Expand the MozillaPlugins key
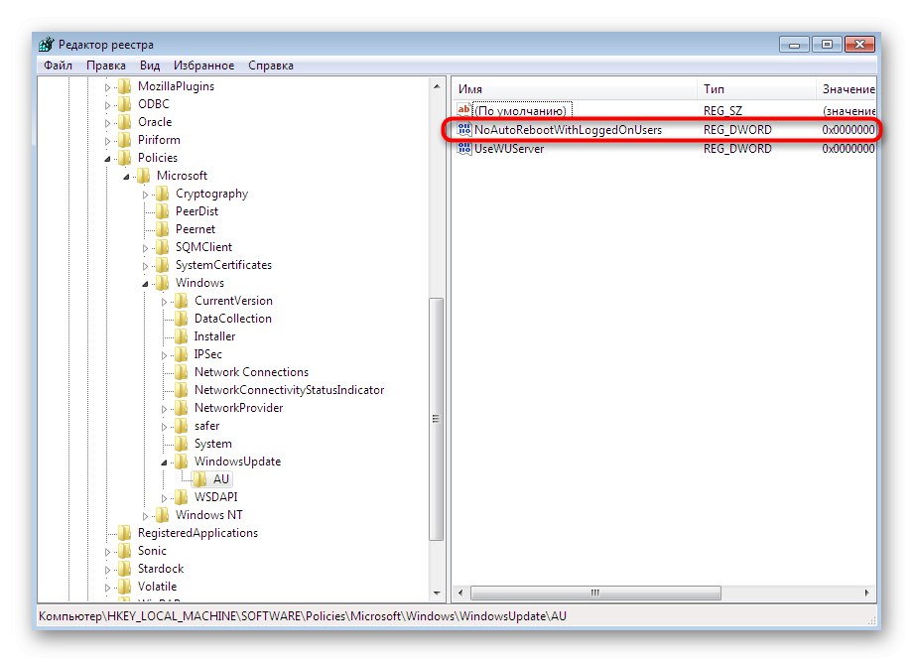Image resolution: width=913 pixels, height=662 pixels. (x=107, y=87)
